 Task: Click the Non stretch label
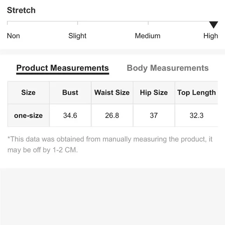point(13,36)
